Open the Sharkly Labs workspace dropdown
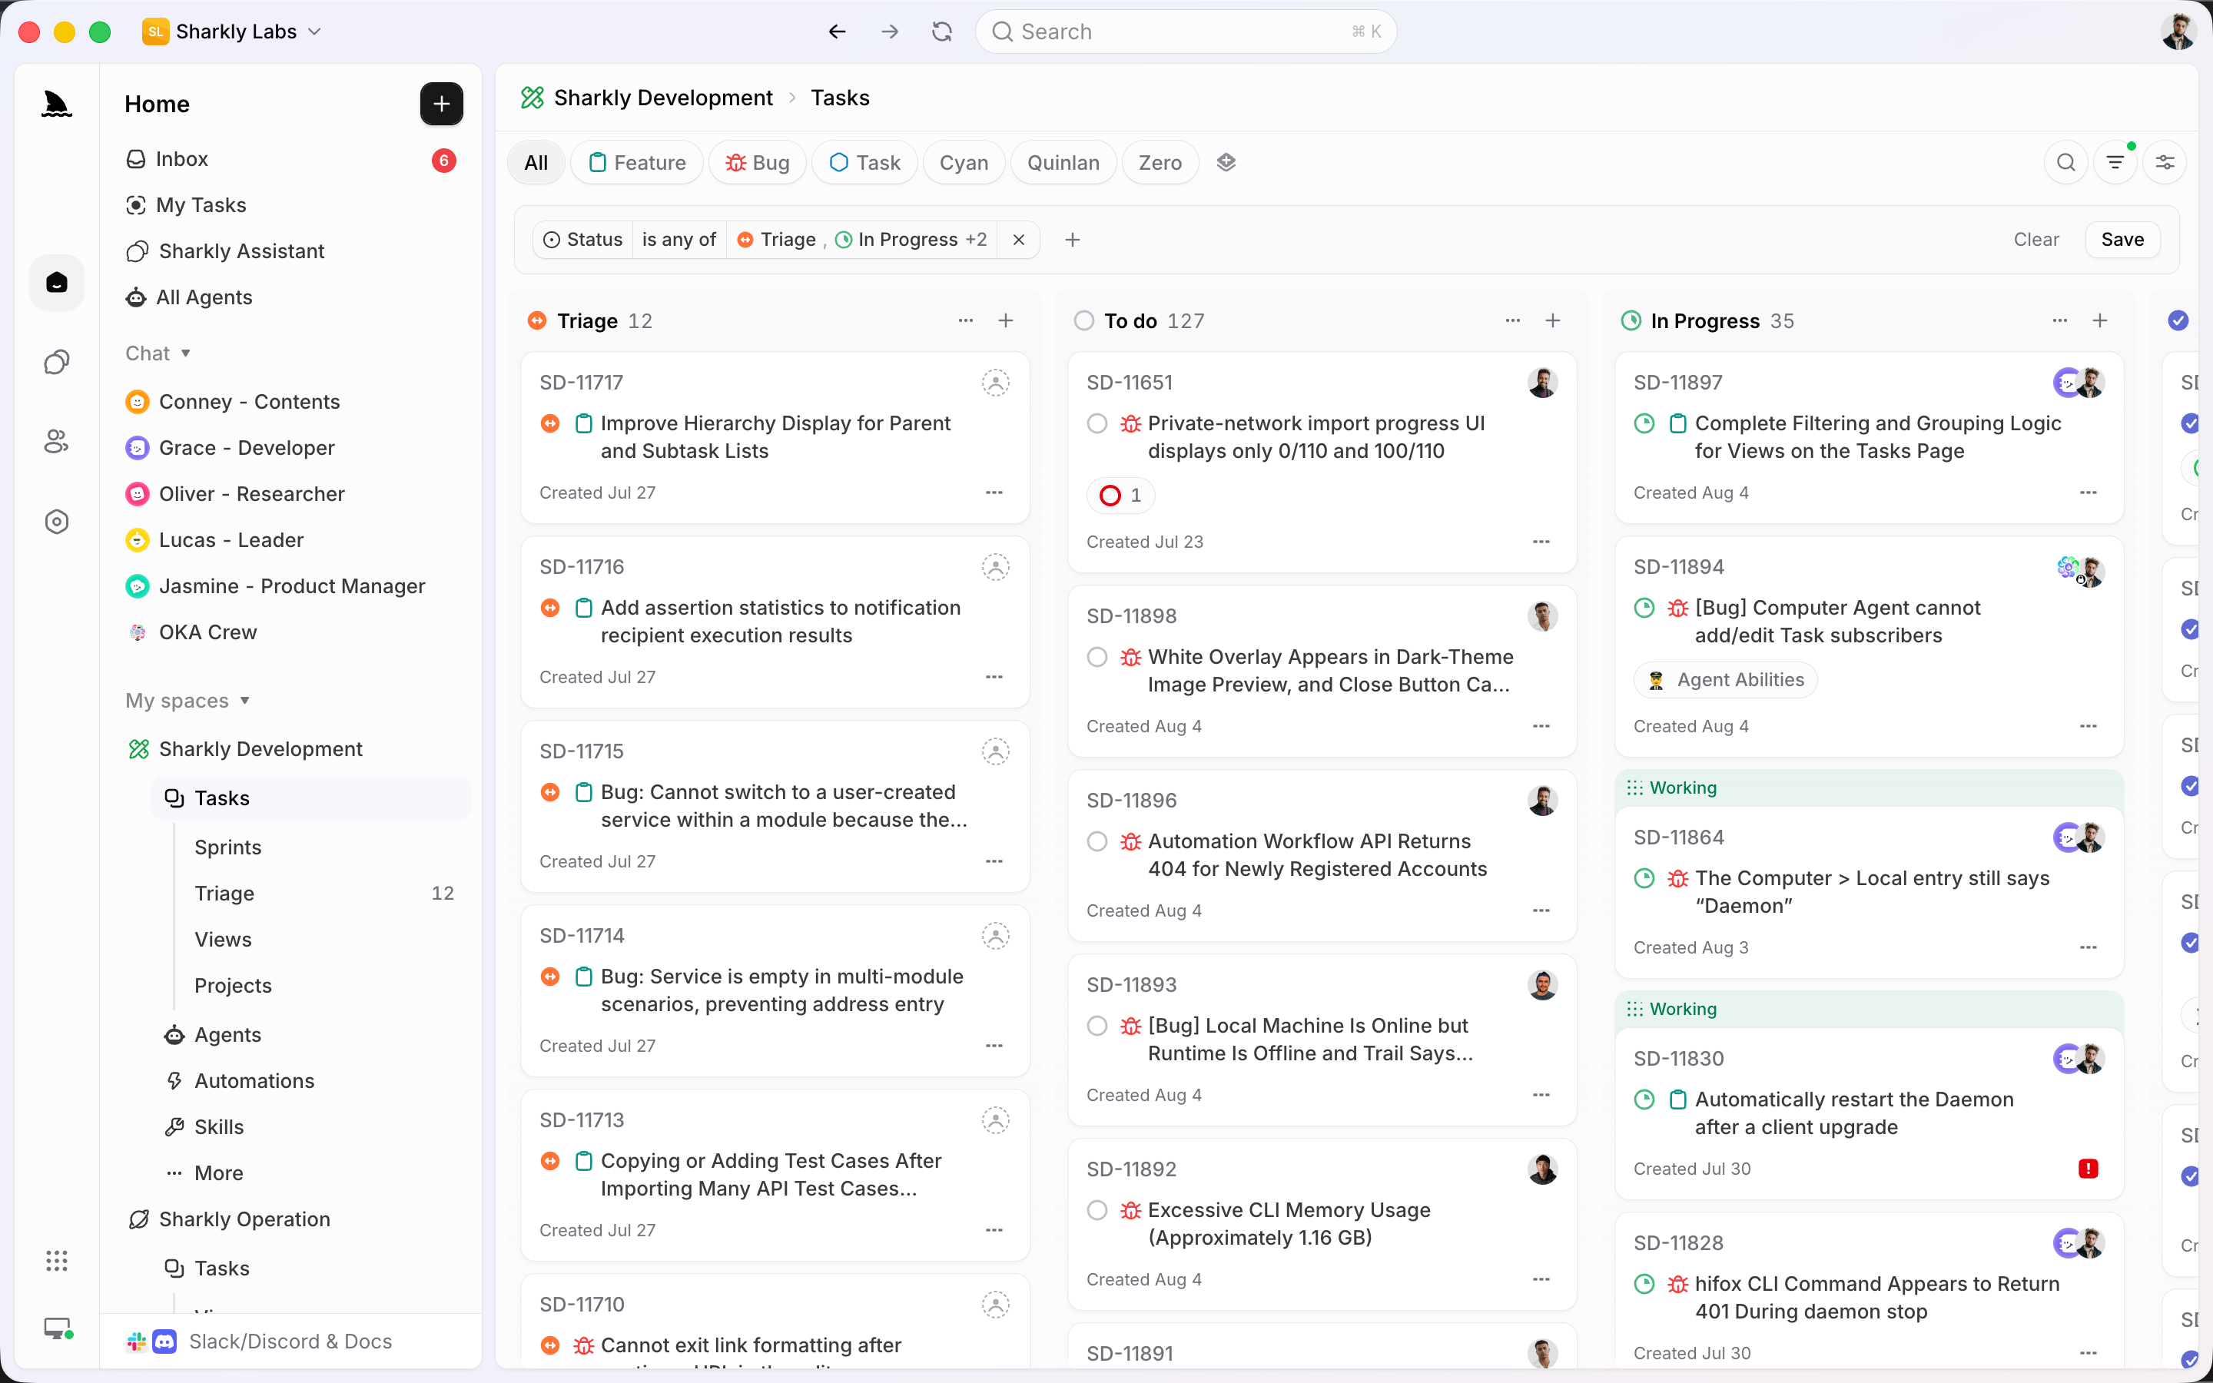Image resolution: width=2213 pixels, height=1383 pixels. coord(232,32)
